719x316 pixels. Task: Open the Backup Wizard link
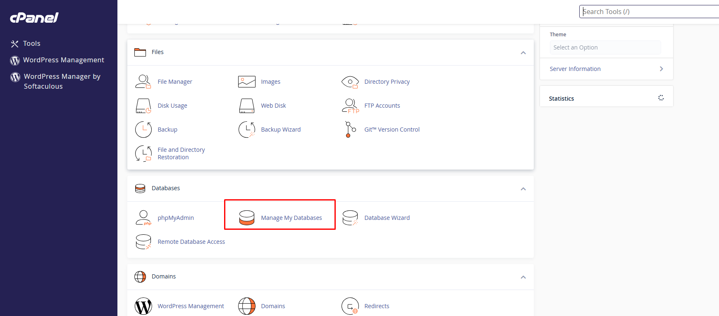point(281,130)
